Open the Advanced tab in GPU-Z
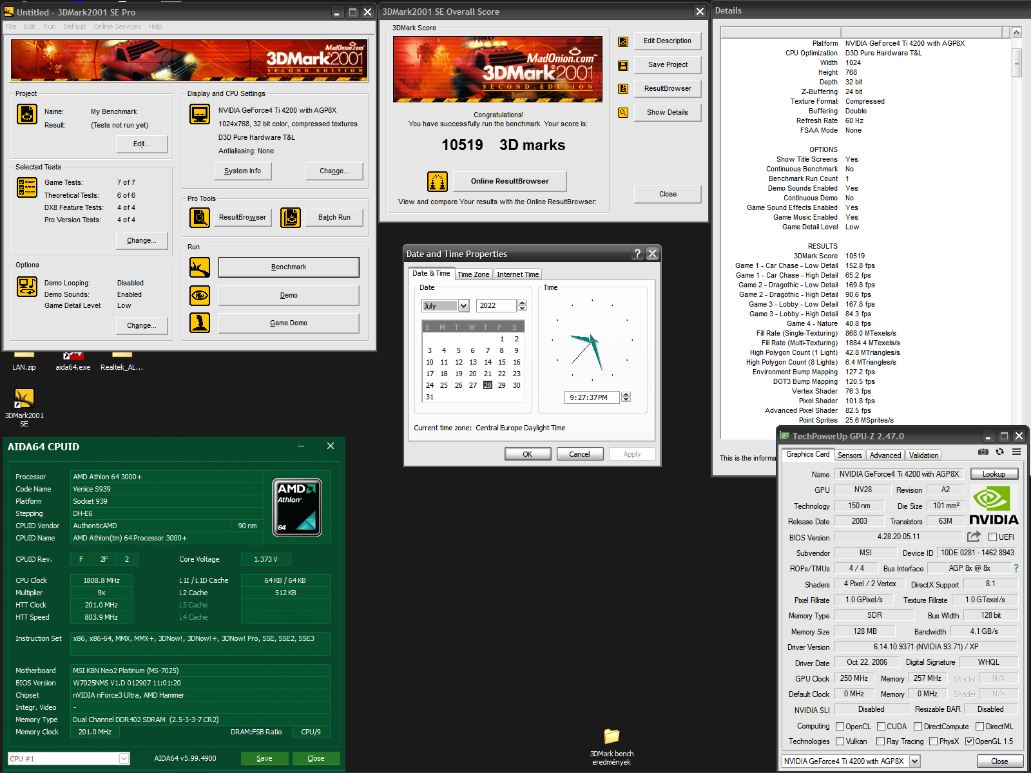 tap(885, 455)
